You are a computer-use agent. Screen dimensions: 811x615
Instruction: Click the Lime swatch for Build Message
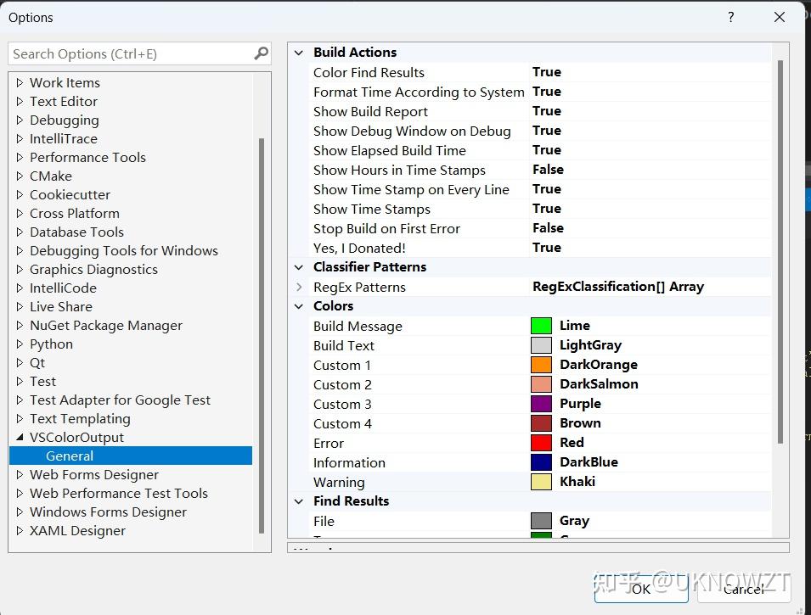point(541,326)
